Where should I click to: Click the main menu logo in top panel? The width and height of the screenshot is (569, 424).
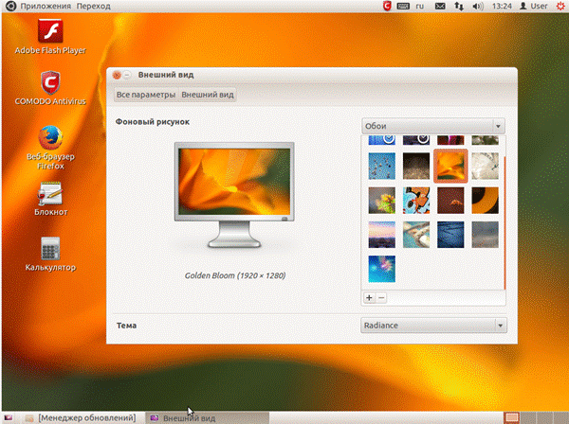pyautogui.click(x=10, y=7)
